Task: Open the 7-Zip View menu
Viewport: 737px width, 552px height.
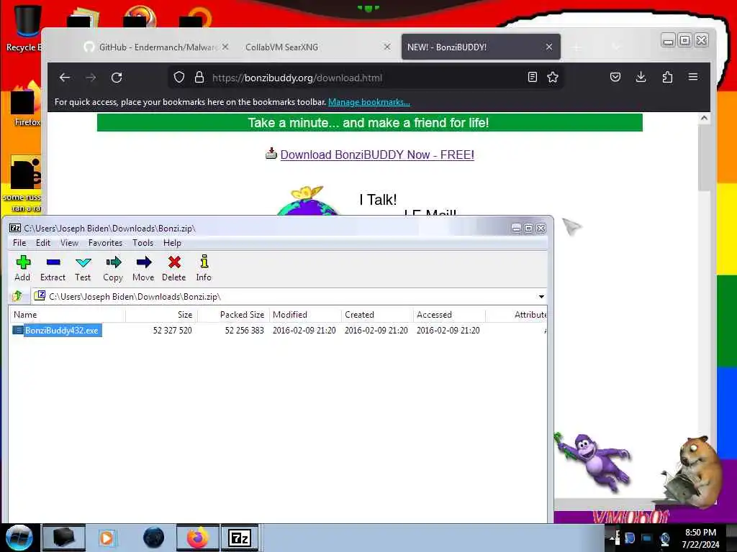Action: coord(69,243)
